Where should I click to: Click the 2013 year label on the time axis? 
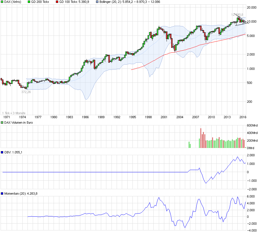click(x=227, y=117)
